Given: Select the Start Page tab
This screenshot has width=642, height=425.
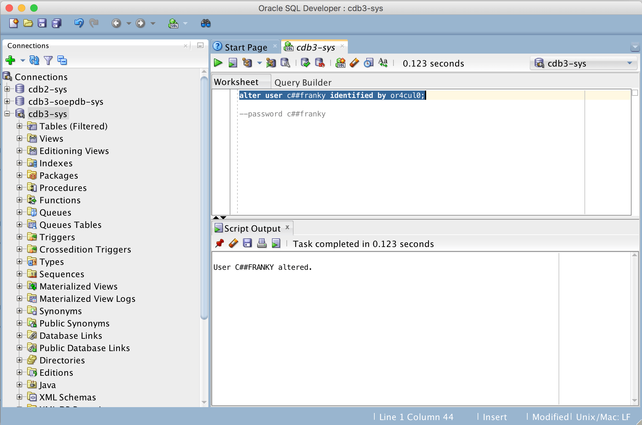Looking at the screenshot, I should [246, 47].
